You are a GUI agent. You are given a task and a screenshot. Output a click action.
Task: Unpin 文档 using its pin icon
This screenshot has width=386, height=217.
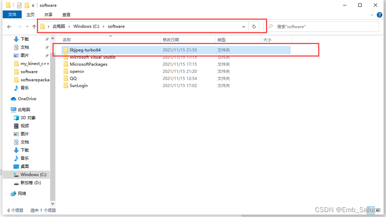[47, 47]
